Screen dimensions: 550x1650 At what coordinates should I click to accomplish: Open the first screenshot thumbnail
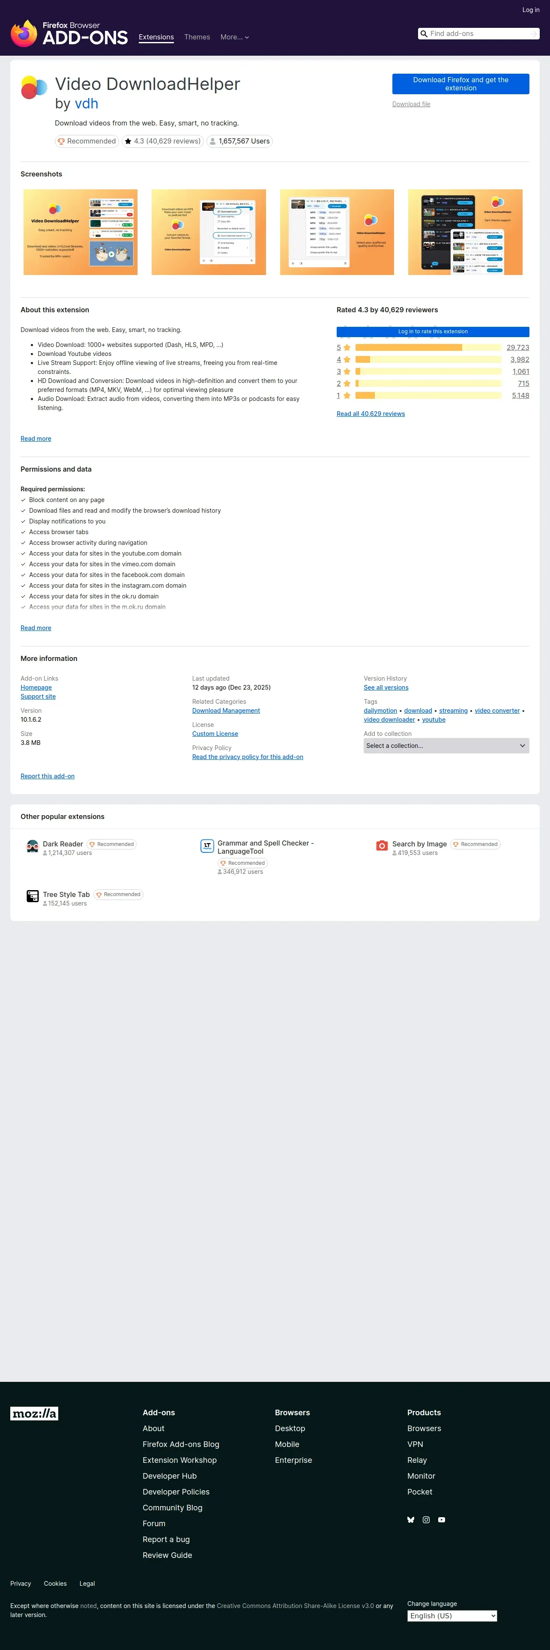pos(80,233)
